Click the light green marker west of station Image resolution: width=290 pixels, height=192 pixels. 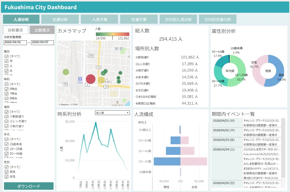point(66,72)
